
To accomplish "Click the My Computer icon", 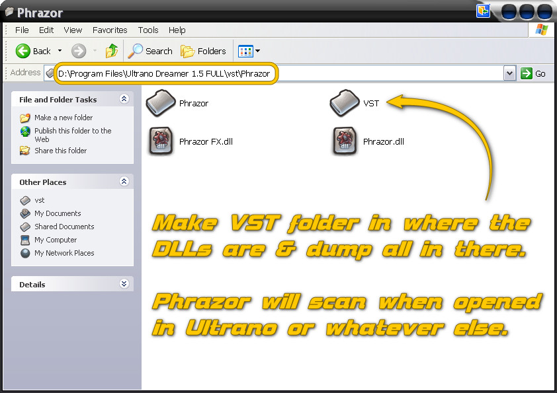I will (25, 240).
